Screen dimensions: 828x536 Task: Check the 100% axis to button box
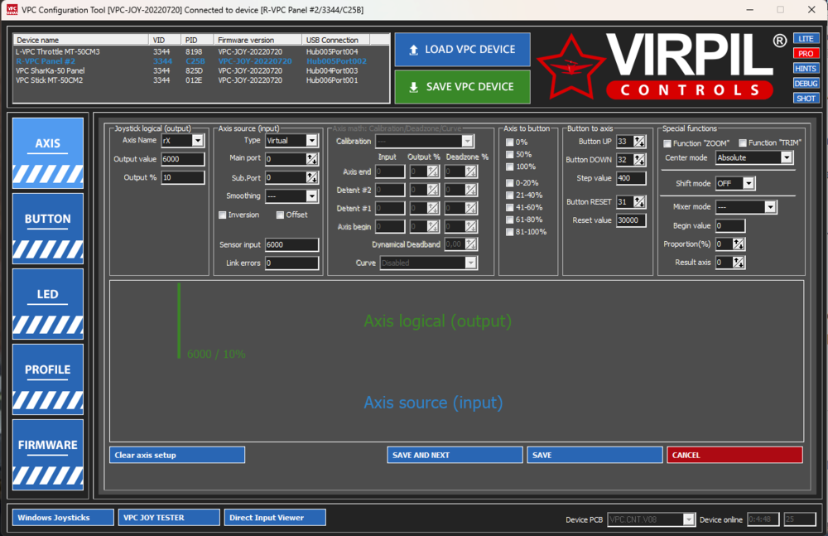[509, 167]
